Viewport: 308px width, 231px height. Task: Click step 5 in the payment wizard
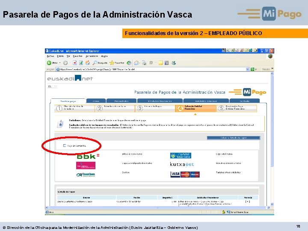(x=237, y=108)
